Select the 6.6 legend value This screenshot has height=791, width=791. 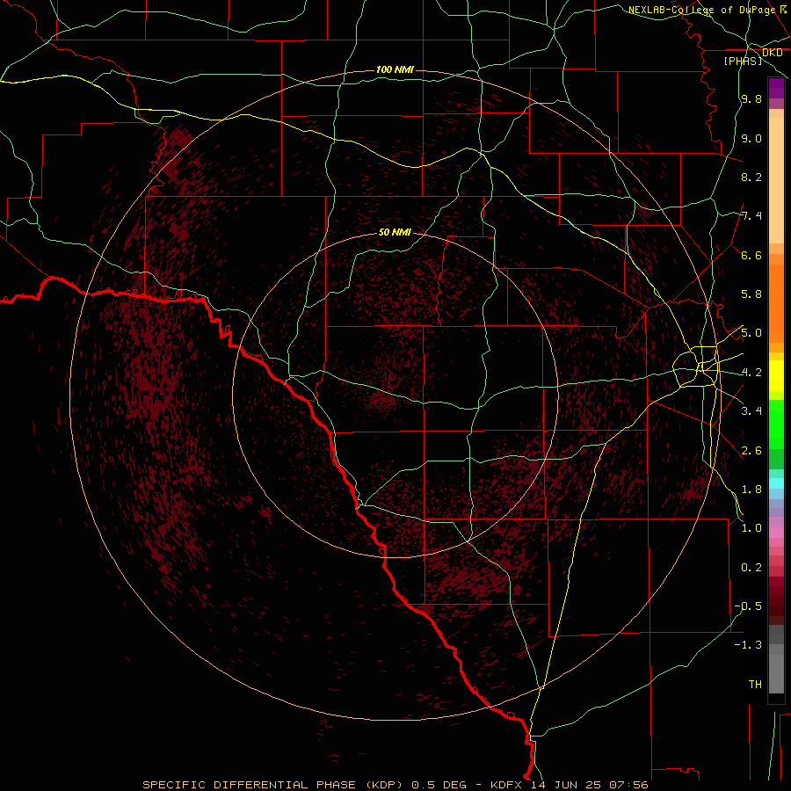751,255
